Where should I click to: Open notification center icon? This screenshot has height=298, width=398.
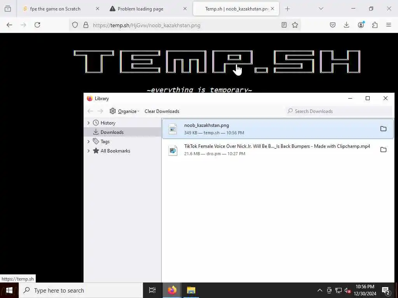386,290
